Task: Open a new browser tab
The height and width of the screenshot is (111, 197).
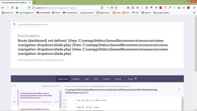Action: tap(35, 2)
